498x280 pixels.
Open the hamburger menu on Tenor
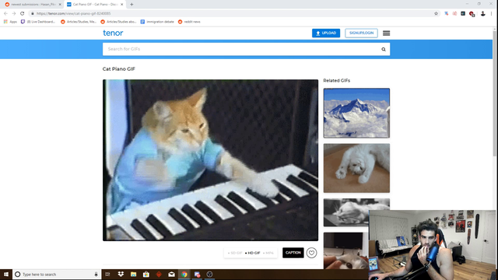point(386,33)
